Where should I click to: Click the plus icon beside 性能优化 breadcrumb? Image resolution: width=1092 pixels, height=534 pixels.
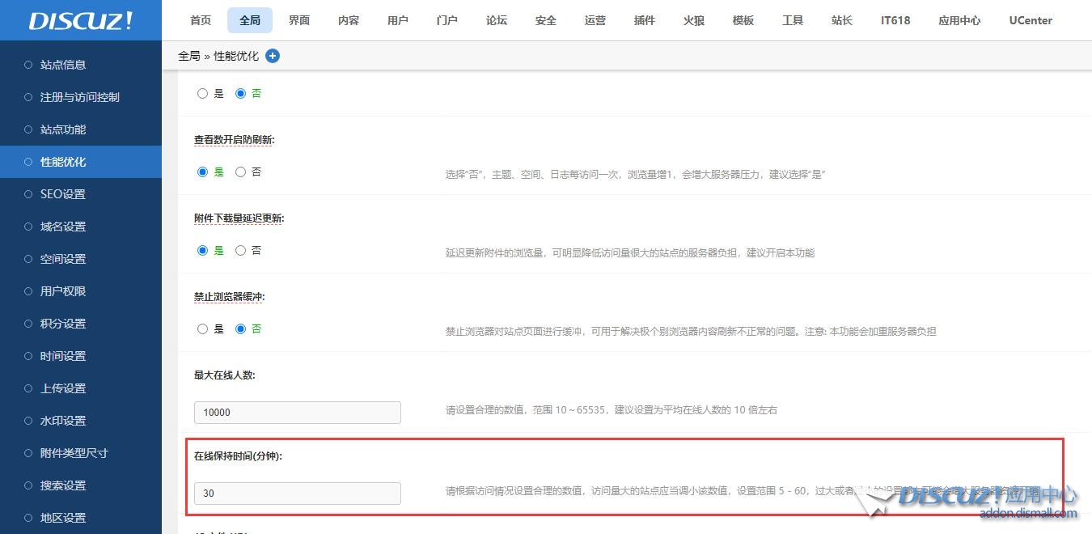pyautogui.click(x=273, y=56)
